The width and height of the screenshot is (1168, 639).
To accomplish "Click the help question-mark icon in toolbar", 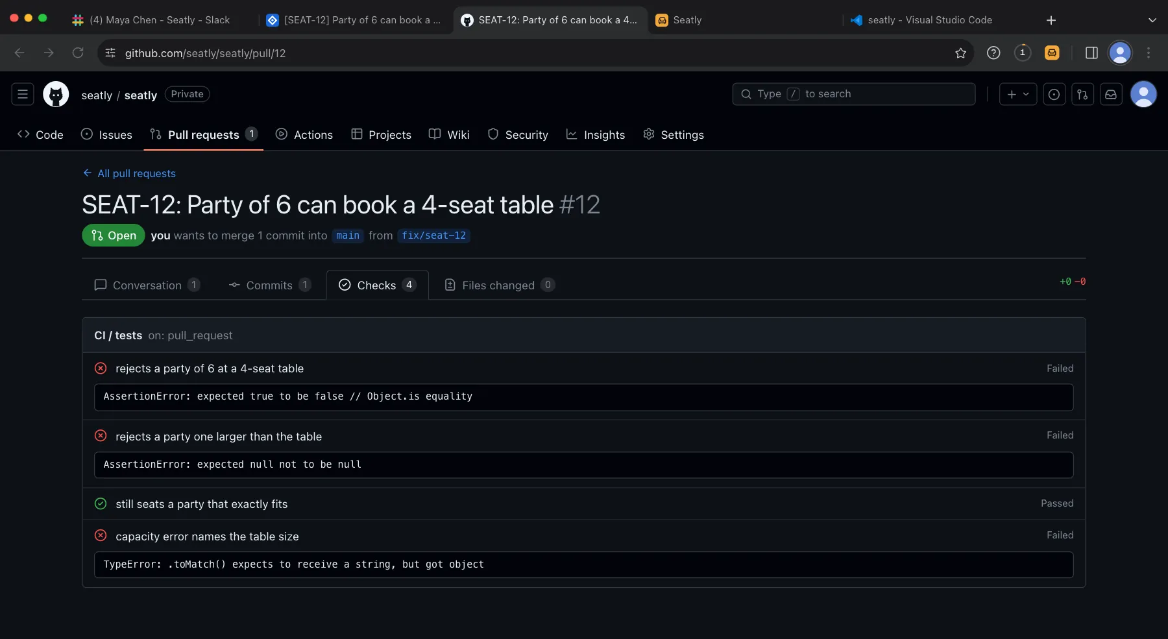I will [993, 53].
